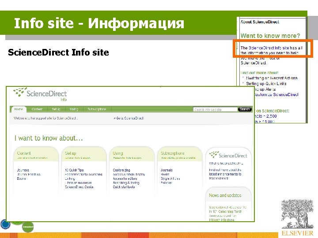Click the I want to know about... heading
Viewport: 318px width, 238px height.
(x=49, y=138)
